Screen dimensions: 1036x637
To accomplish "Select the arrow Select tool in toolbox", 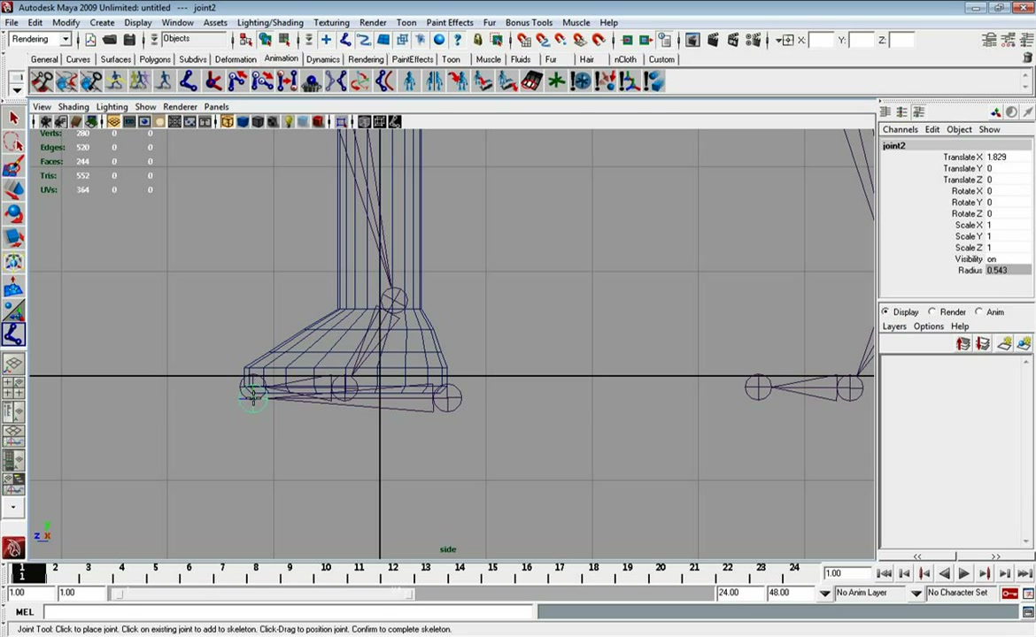I will click(x=13, y=119).
